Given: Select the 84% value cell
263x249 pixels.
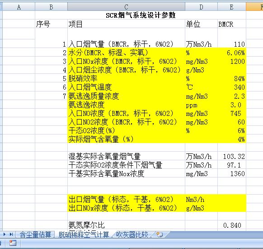Looking at the screenshot, I should [232, 78].
